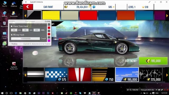
Task: Choose the yellow striped decal costing 750
Action: 103,74
